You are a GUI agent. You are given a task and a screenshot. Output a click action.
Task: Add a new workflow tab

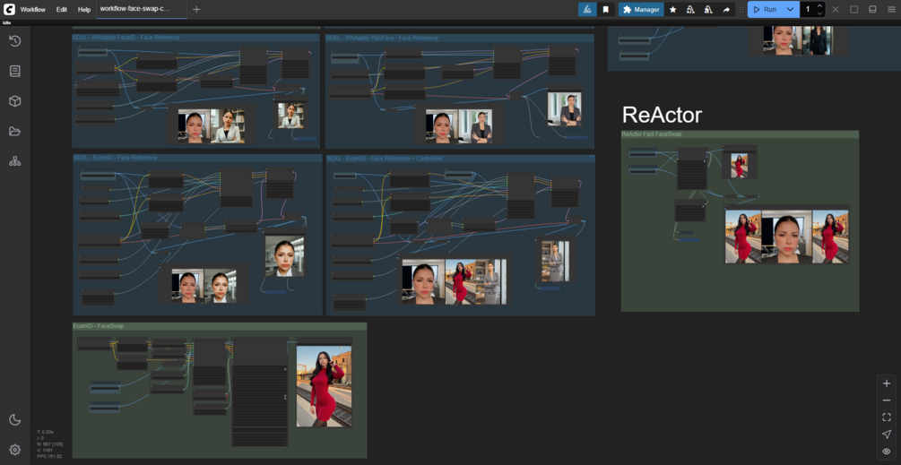click(196, 9)
